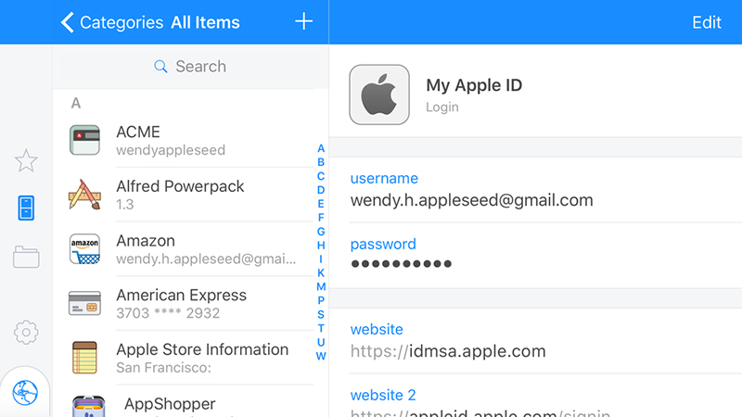Tap the Amazon email subtitle

(x=206, y=259)
